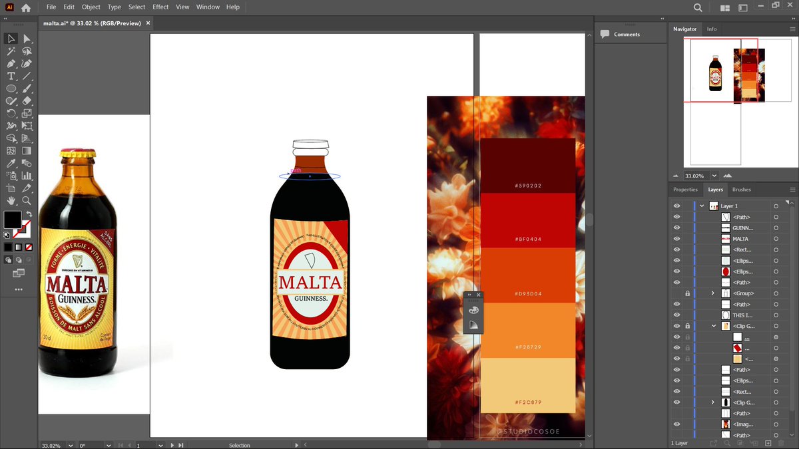This screenshot has height=449, width=799.
Task: Hide the GUINN... text layer
Action: pyautogui.click(x=676, y=228)
